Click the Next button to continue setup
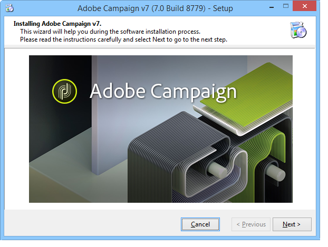 (292, 224)
